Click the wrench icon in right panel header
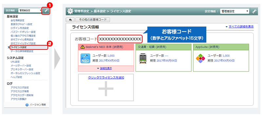262x118 pixels. (x=254, y=11)
